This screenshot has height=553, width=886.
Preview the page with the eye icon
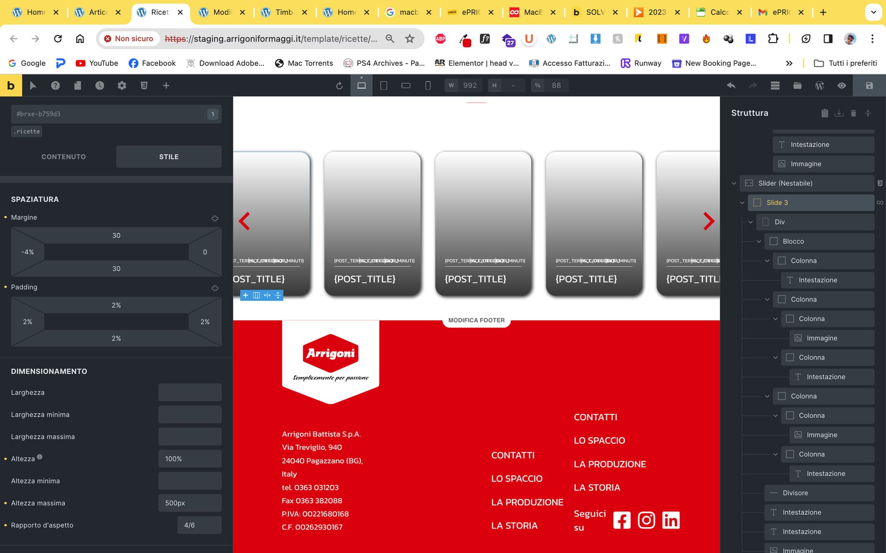point(841,85)
